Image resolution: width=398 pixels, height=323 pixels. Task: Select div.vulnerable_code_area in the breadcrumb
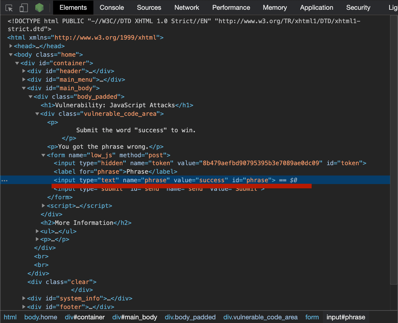tap(260, 317)
